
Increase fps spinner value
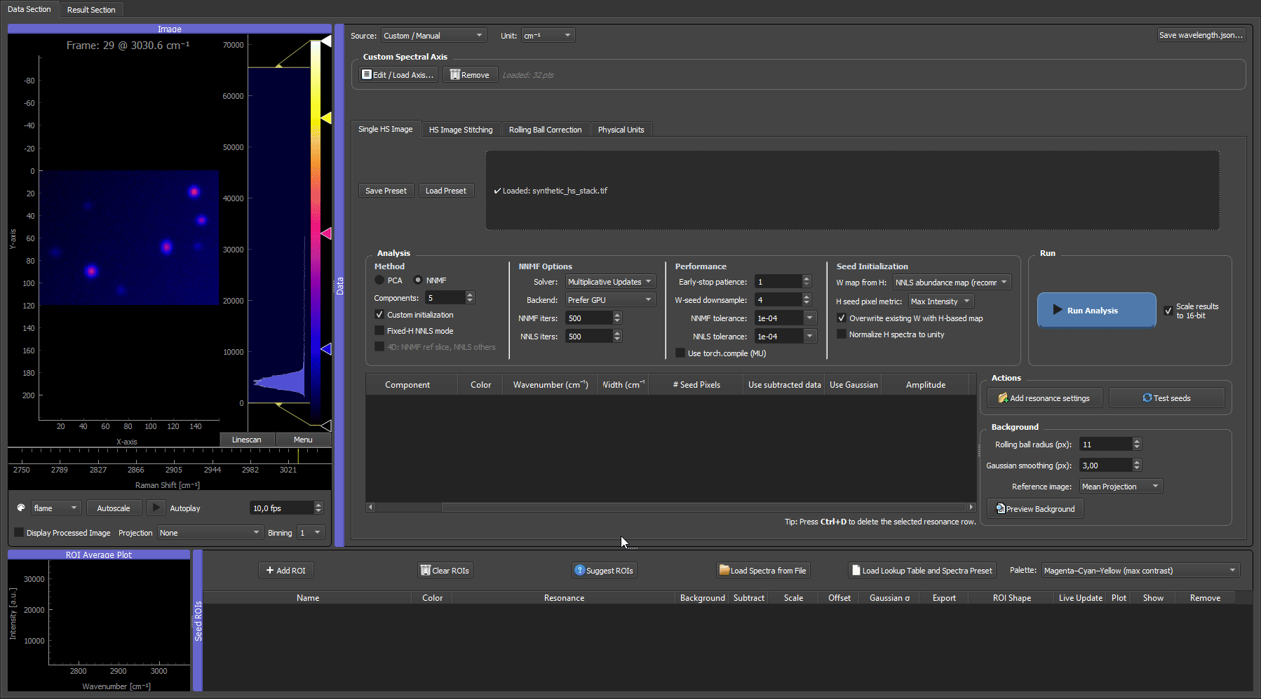click(x=318, y=505)
